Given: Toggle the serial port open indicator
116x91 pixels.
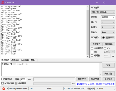Looking at the screenshot, I should click(x=103, y=38).
